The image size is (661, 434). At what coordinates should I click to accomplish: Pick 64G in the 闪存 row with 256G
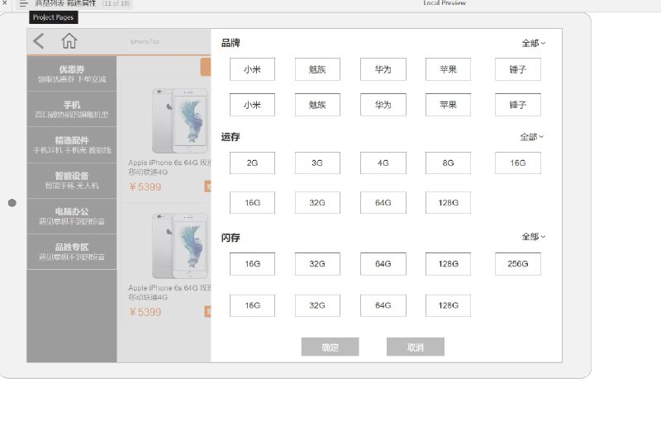pyautogui.click(x=383, y=264)
